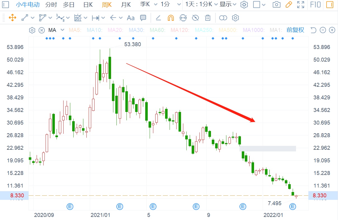Click the Aa text annotation tool

pyautogui.click(x=131, y=18)
